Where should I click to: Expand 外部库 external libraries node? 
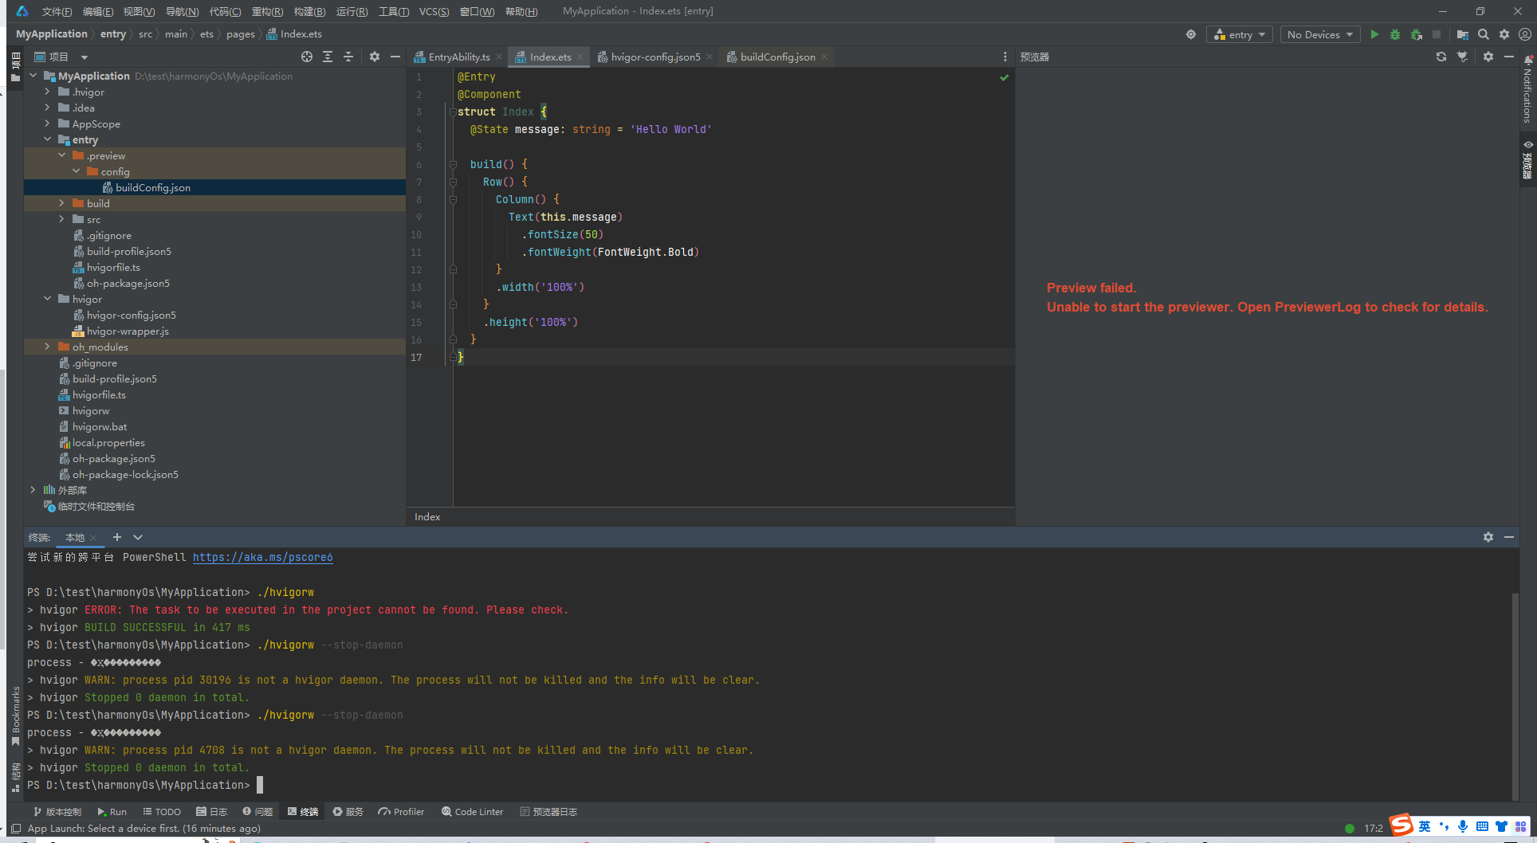33,490
